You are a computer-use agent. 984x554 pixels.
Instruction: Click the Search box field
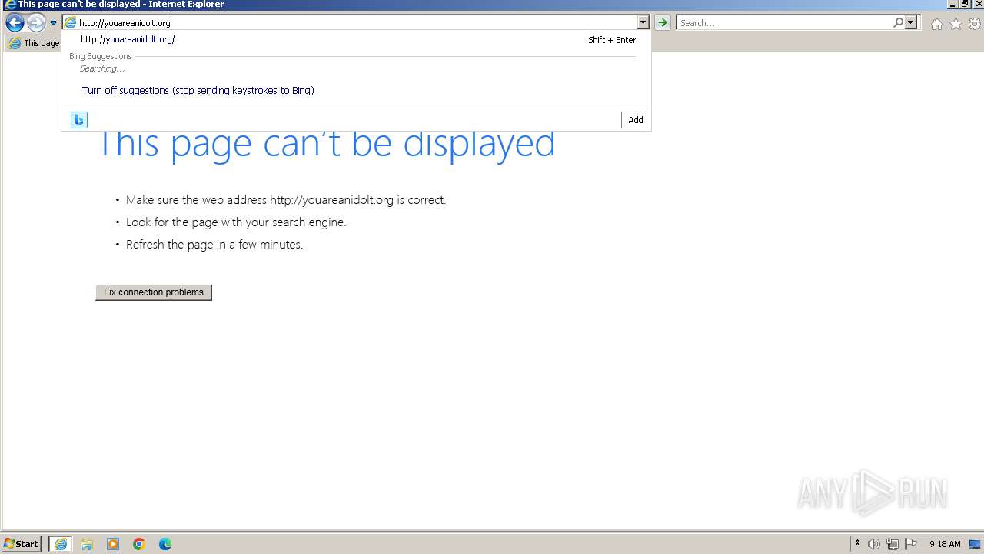click(784, 23)
